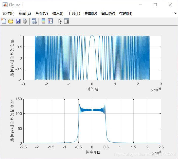
Task: Click the 时间/s axis label
Action: 92,89
